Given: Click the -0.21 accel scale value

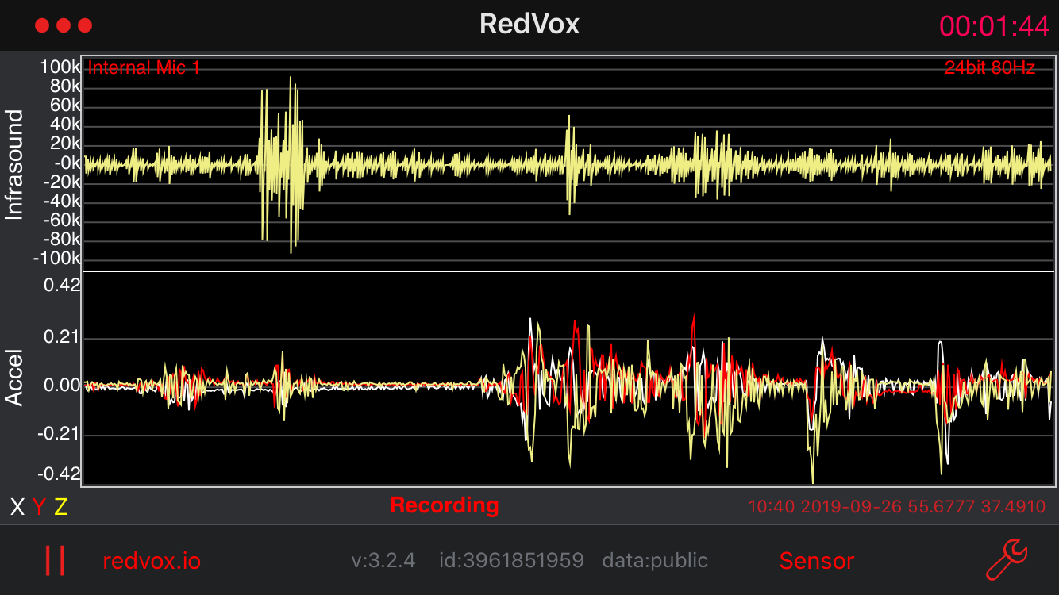Looking at the screenshot, I should 59,435.
